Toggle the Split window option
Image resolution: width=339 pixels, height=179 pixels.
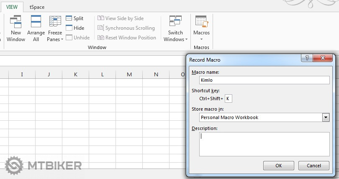point(74,18)
